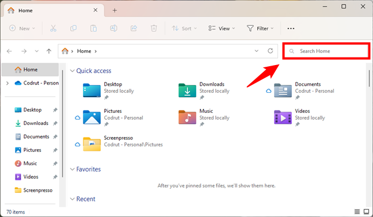Collapse the Recent section
Viewport: 373px width, 217px height.
pyautogui.click(x=73, y=199)
